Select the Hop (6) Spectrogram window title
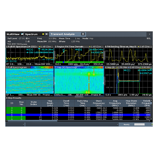 click(x=66, y=67)
